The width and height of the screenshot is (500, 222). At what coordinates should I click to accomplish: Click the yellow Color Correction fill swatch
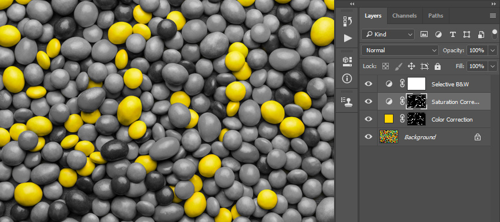(x=389, y=119)
